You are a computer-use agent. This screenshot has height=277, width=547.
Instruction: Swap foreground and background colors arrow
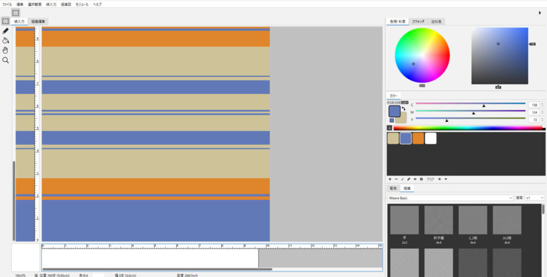[404, 108]
